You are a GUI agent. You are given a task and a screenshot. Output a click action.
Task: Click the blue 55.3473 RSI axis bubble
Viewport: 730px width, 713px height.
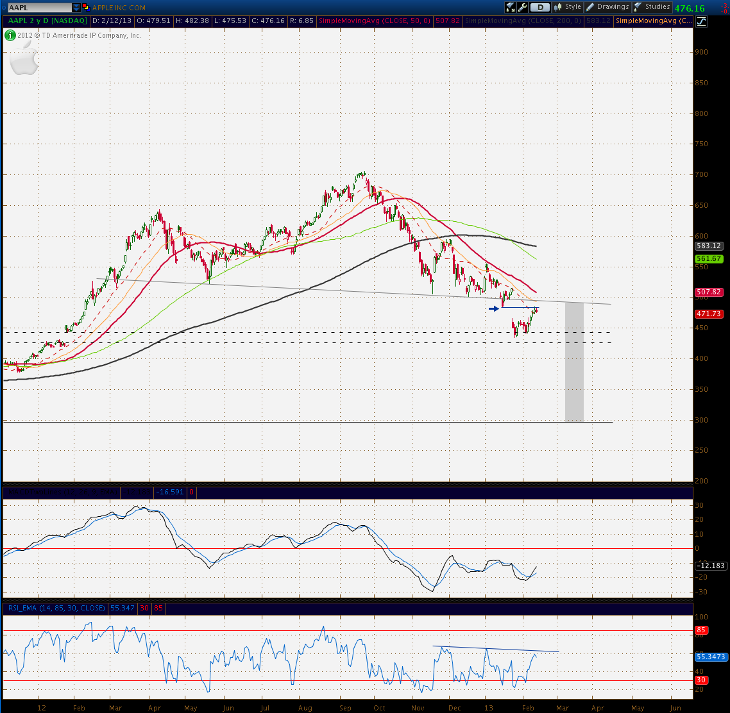click(711, 657)
